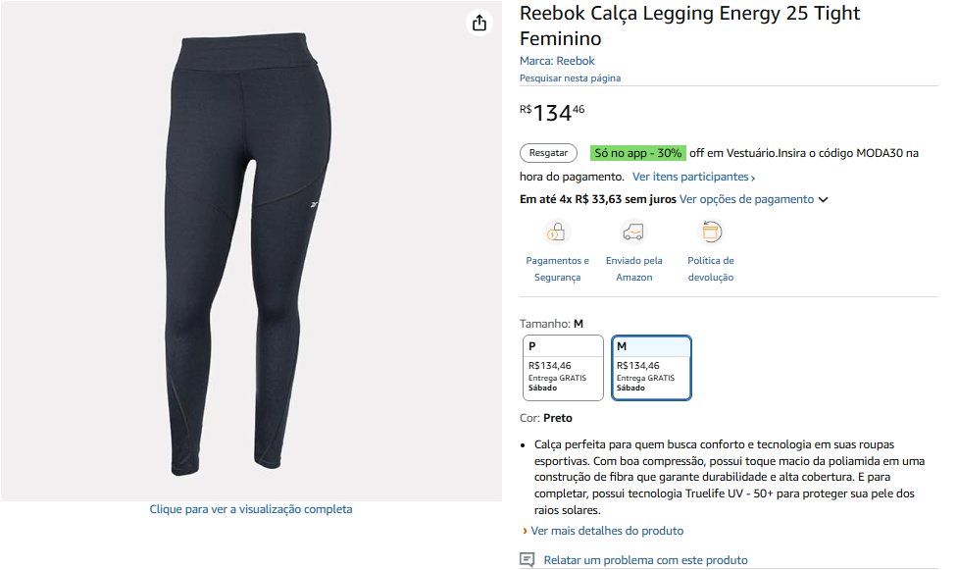
Task: Click the arrow beside Ver mais detalhes
Action: tap(525, 531)
